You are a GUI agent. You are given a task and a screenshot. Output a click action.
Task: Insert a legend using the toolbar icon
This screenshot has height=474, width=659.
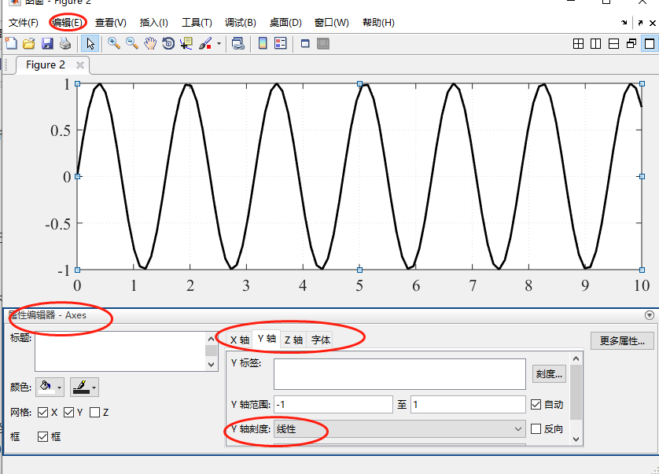click(280, 43)
